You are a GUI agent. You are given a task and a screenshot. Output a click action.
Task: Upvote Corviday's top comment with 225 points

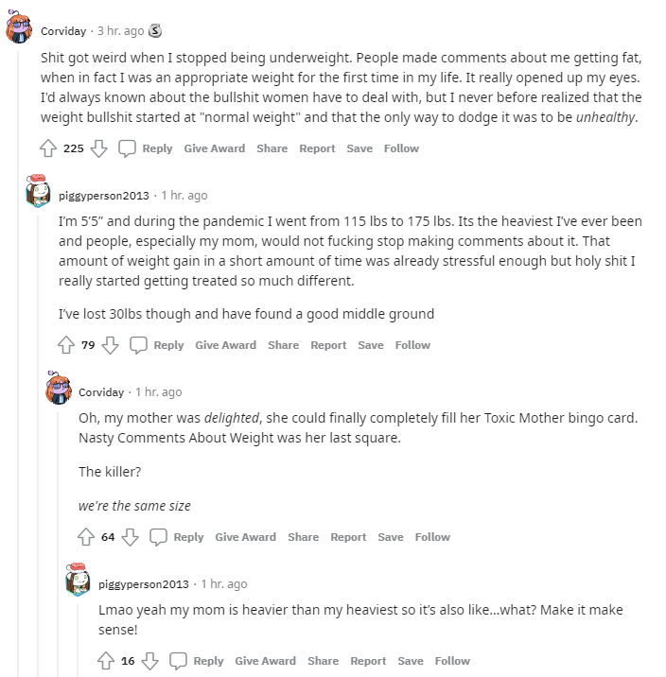point(48,148)
